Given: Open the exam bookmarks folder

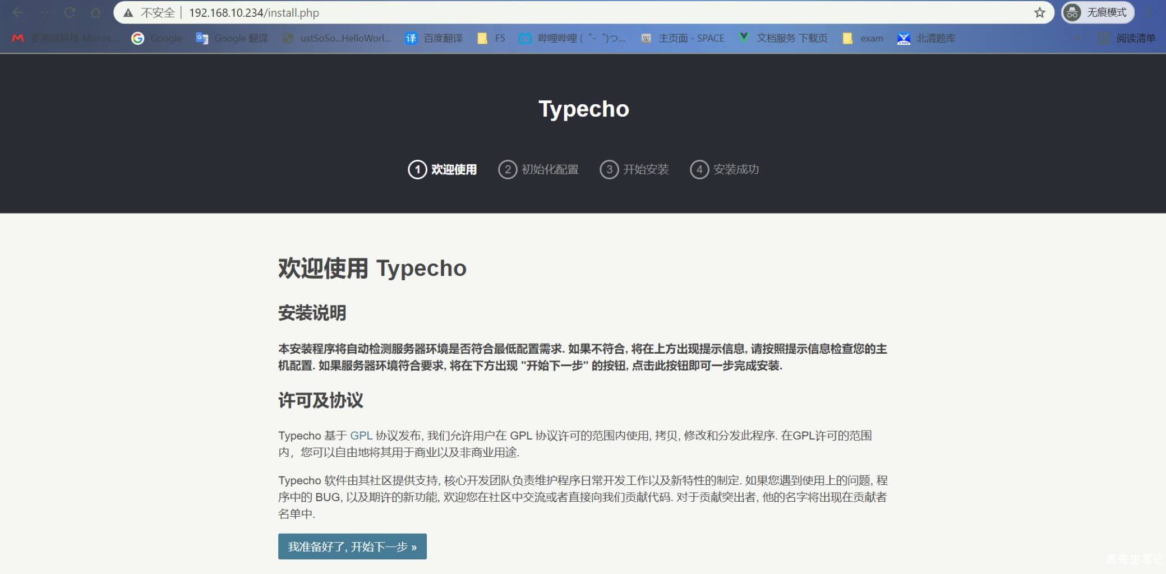Looking at the screenshot, I should tap(863, 38).
